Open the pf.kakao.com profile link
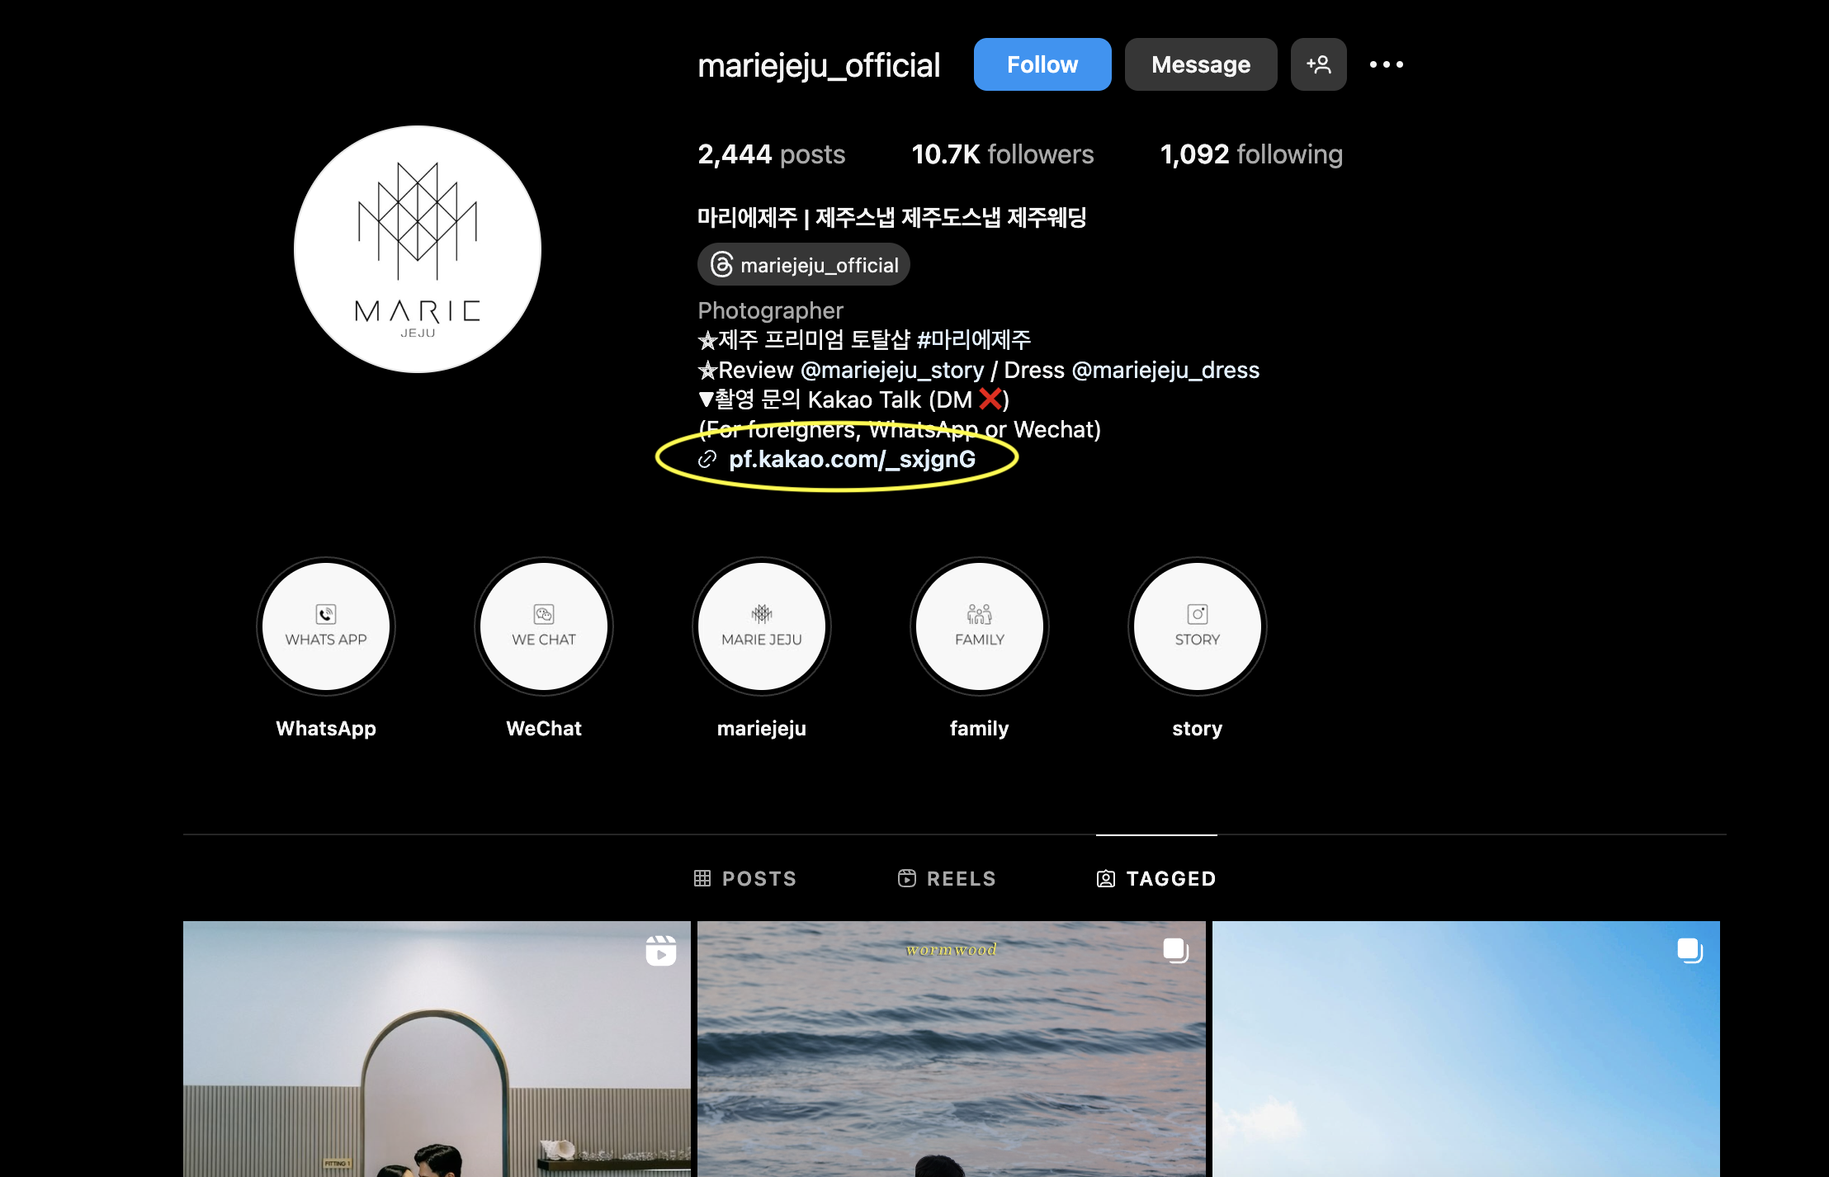The height and width of the screenshot is (1177, 1829). pos(852,459)
